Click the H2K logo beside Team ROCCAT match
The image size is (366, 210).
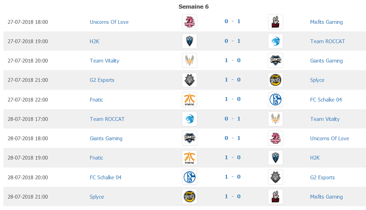(x=190, y=41)
